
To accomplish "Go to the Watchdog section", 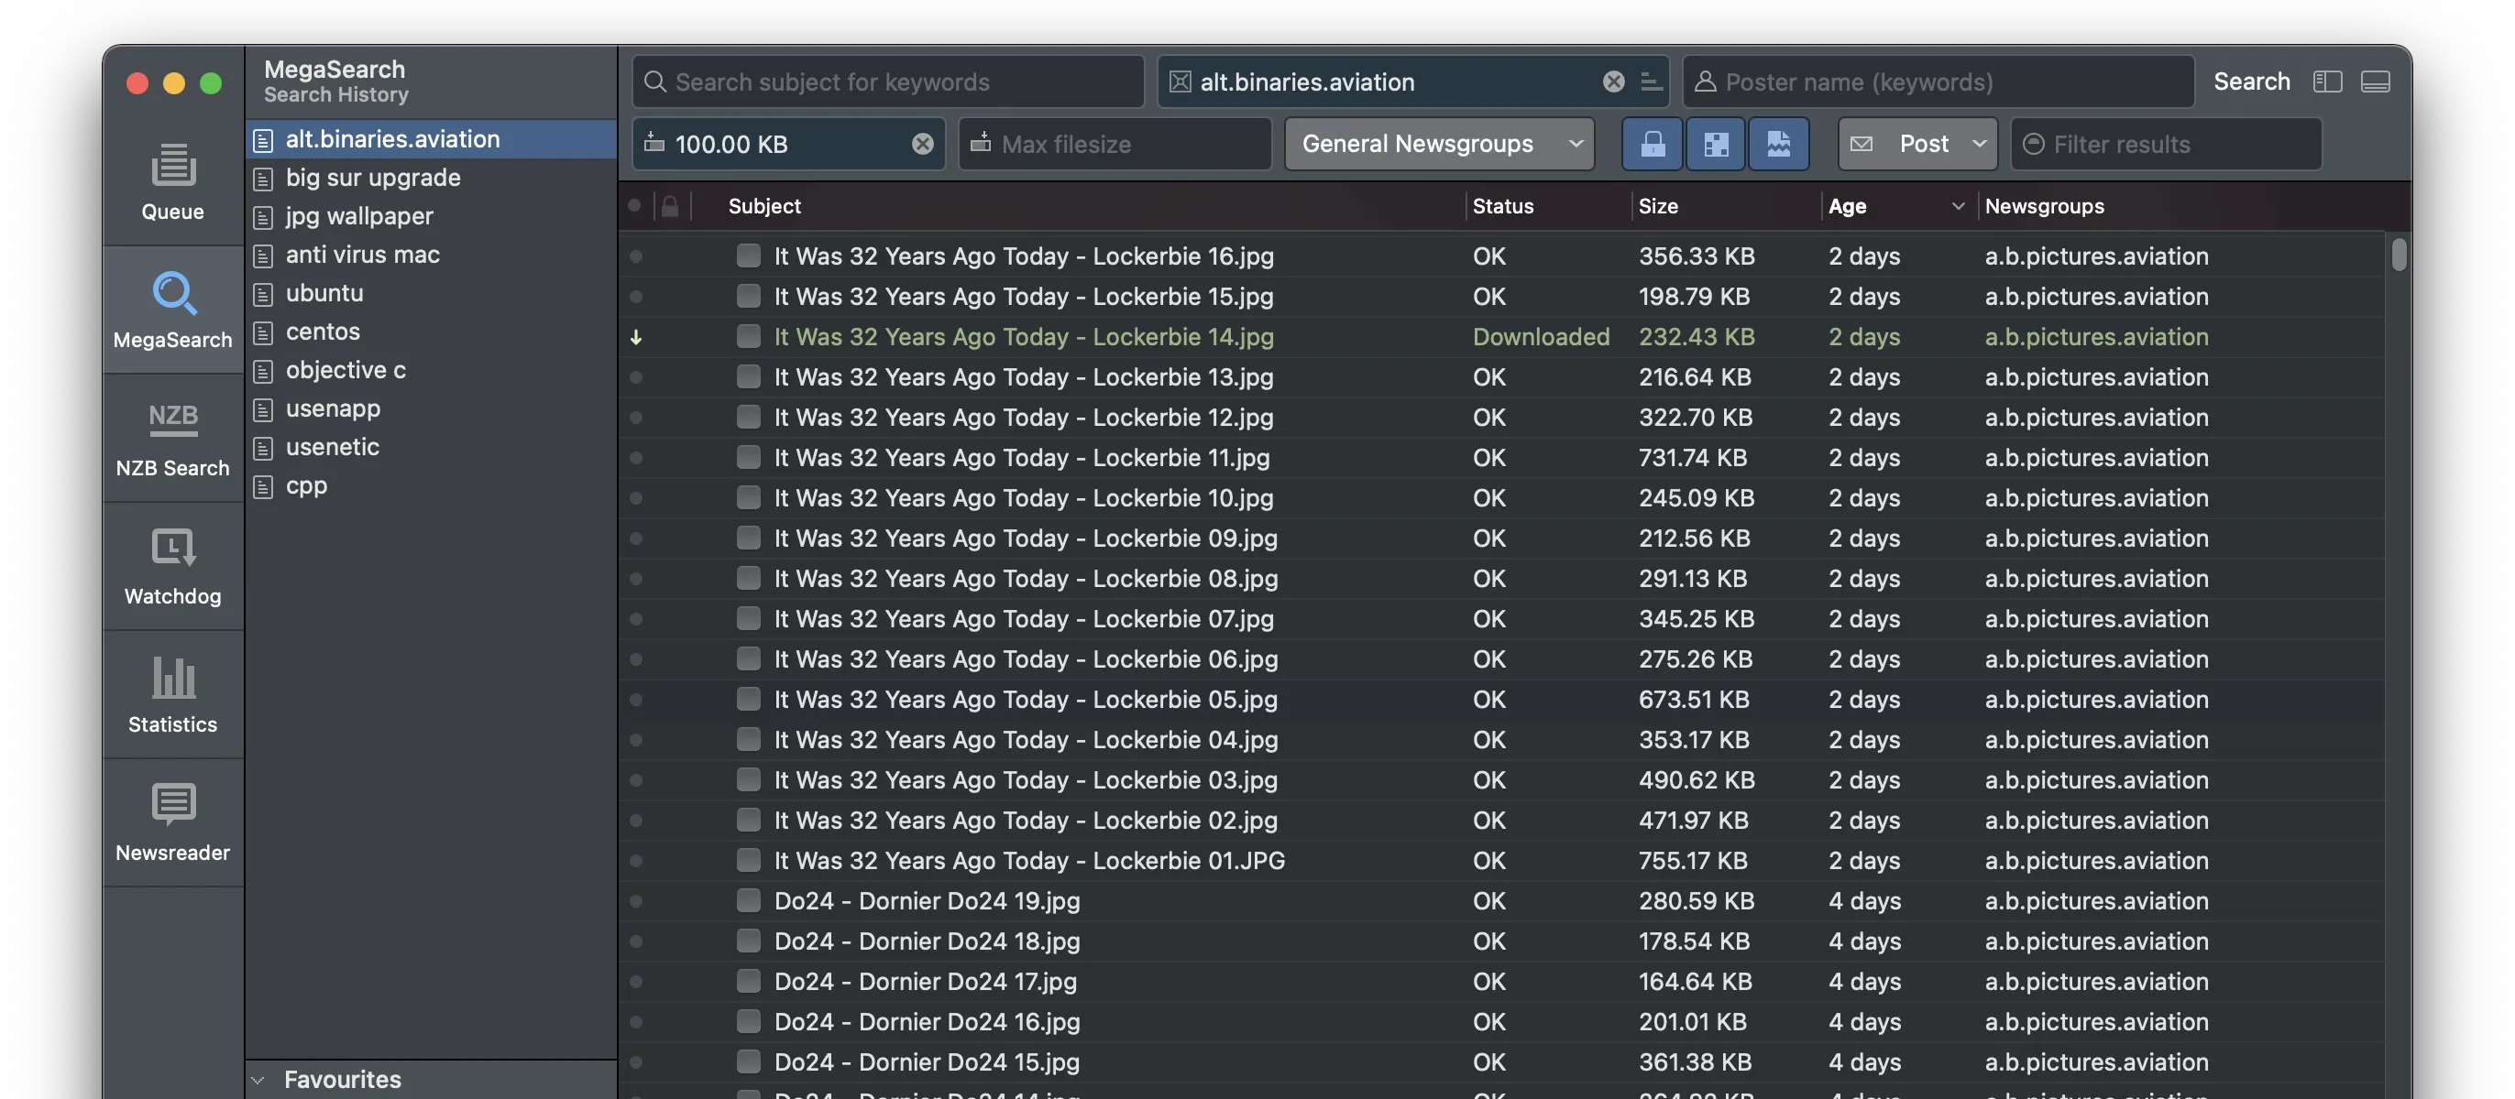I will (x=173, y=567).
